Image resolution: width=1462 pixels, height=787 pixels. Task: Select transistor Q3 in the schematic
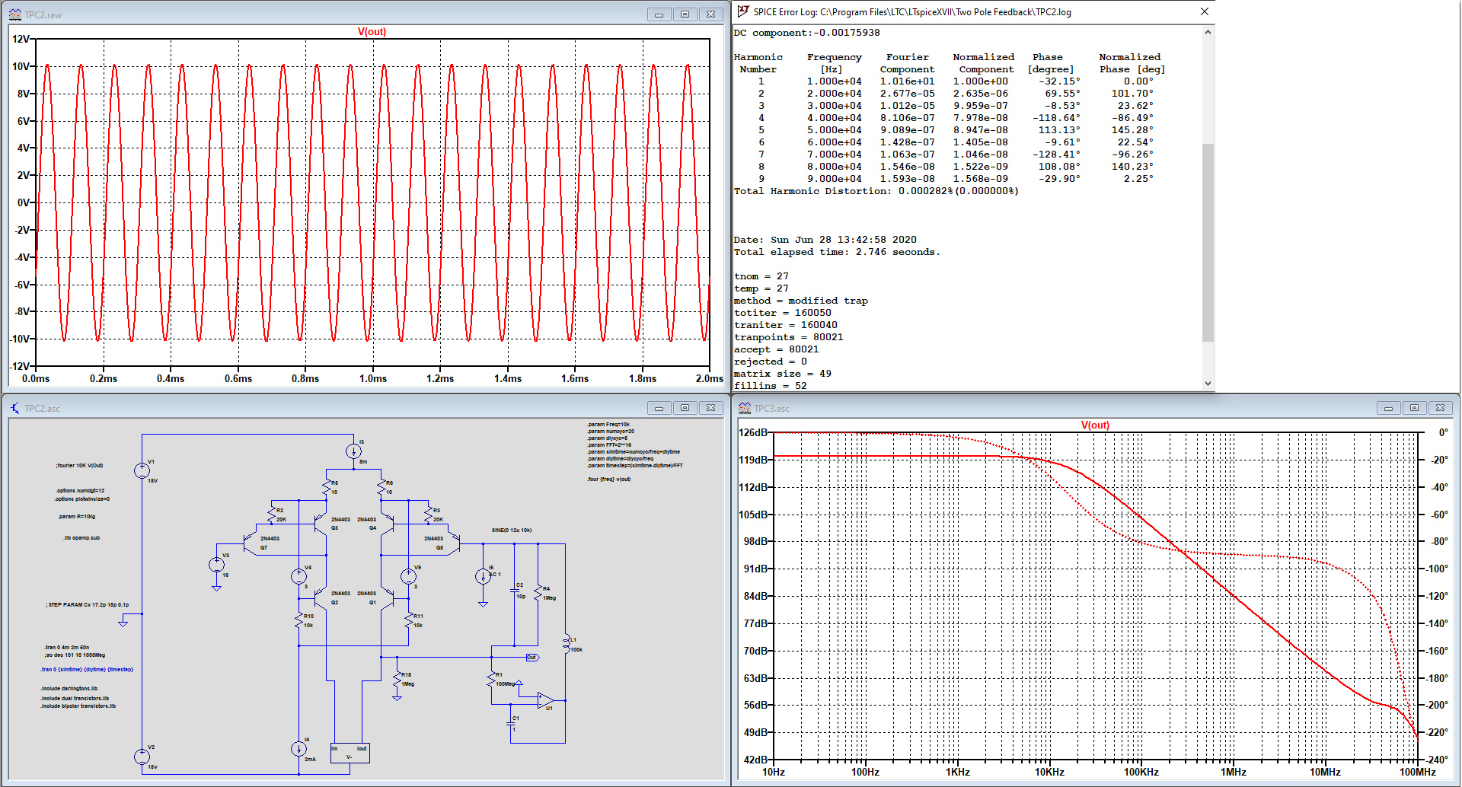point(321,522)
